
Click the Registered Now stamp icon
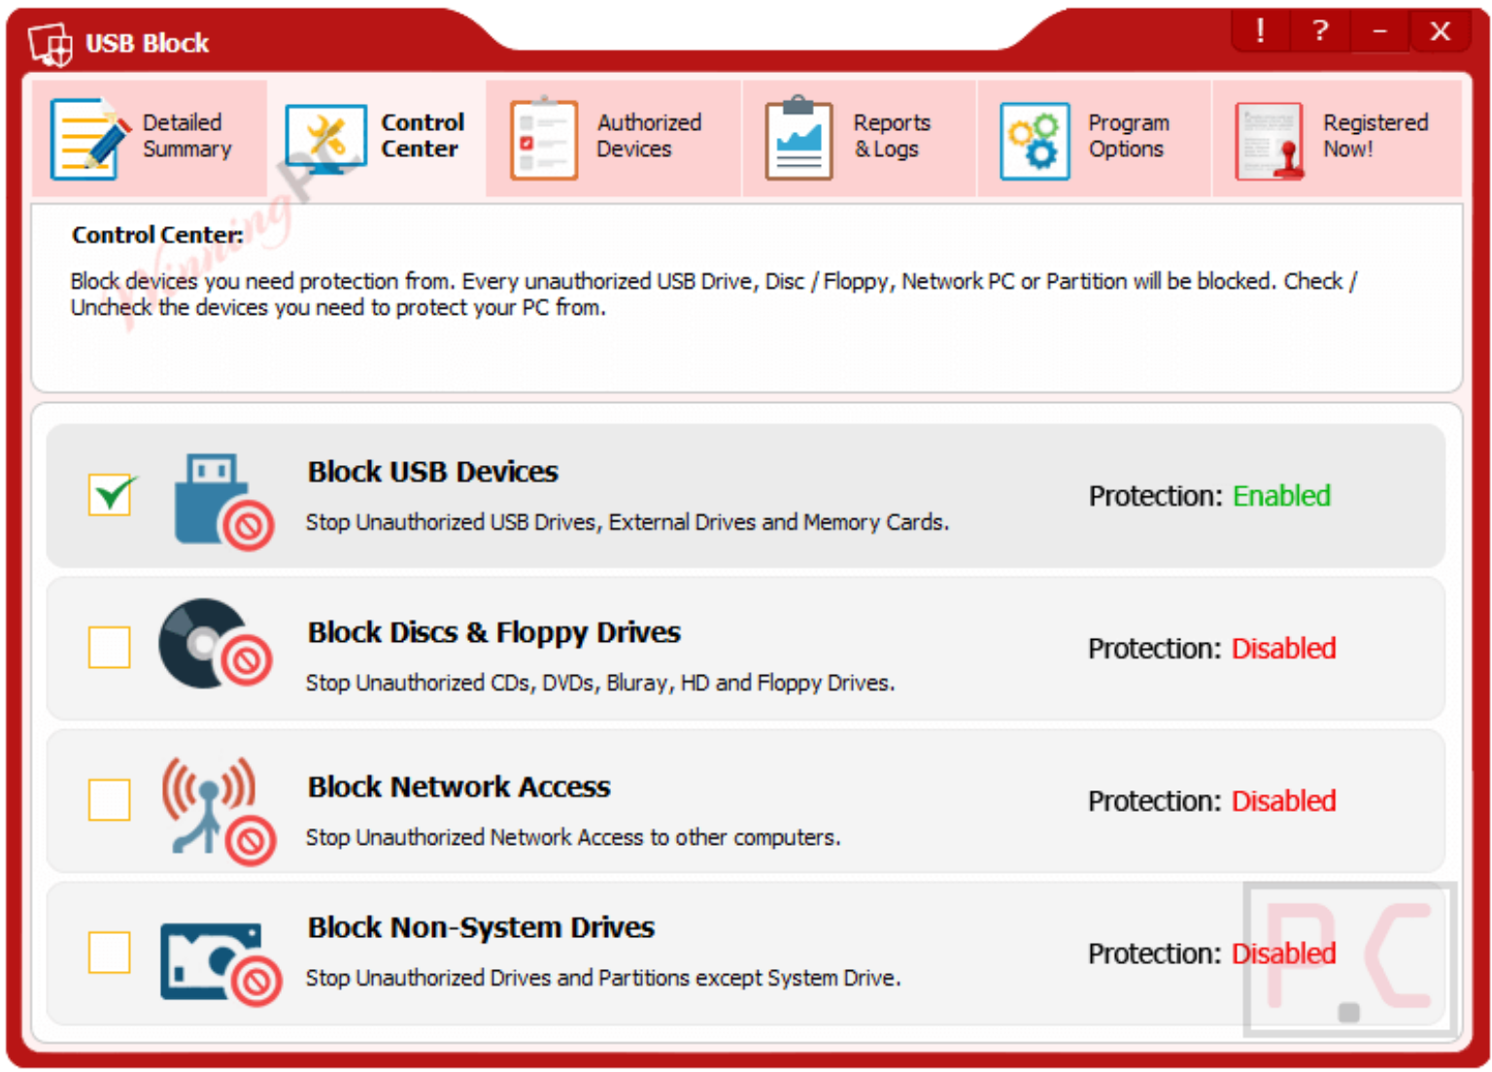(x=1270, y=142)
